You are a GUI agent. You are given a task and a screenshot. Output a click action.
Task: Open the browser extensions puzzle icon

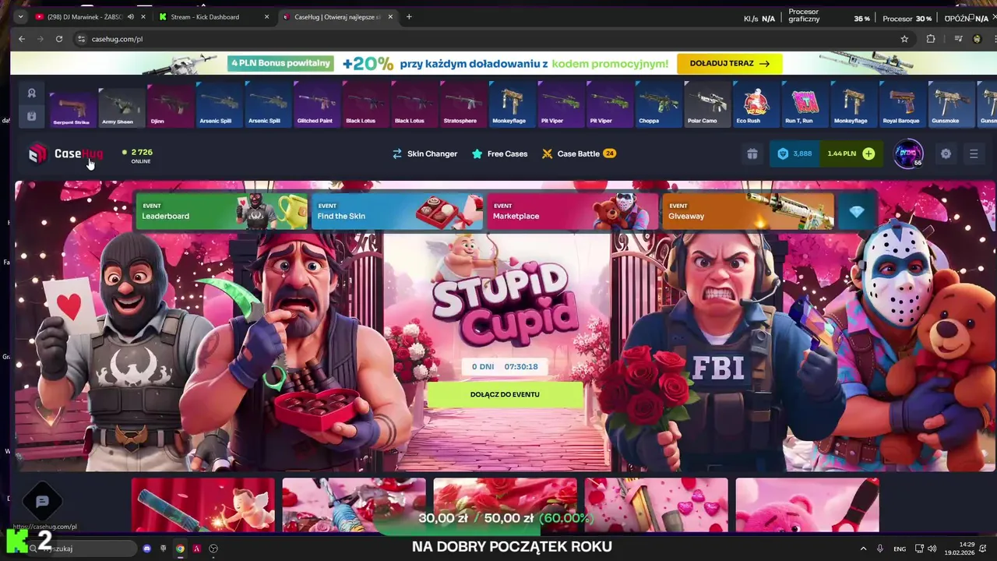[931, 39]
